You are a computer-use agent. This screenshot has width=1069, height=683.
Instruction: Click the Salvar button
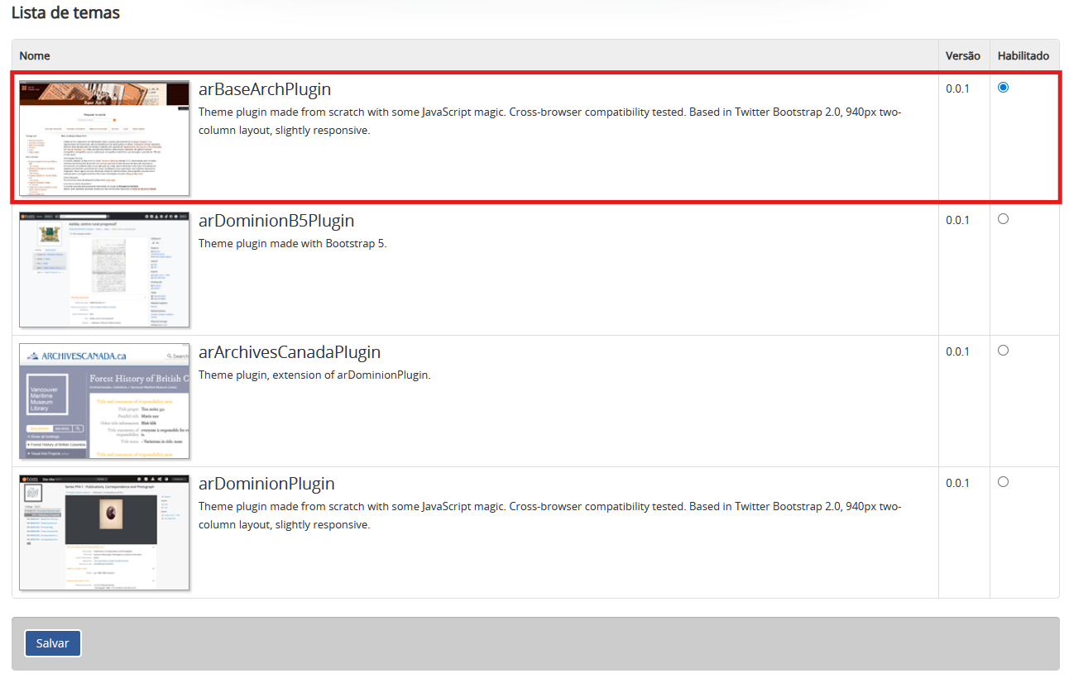pos(53,643)
